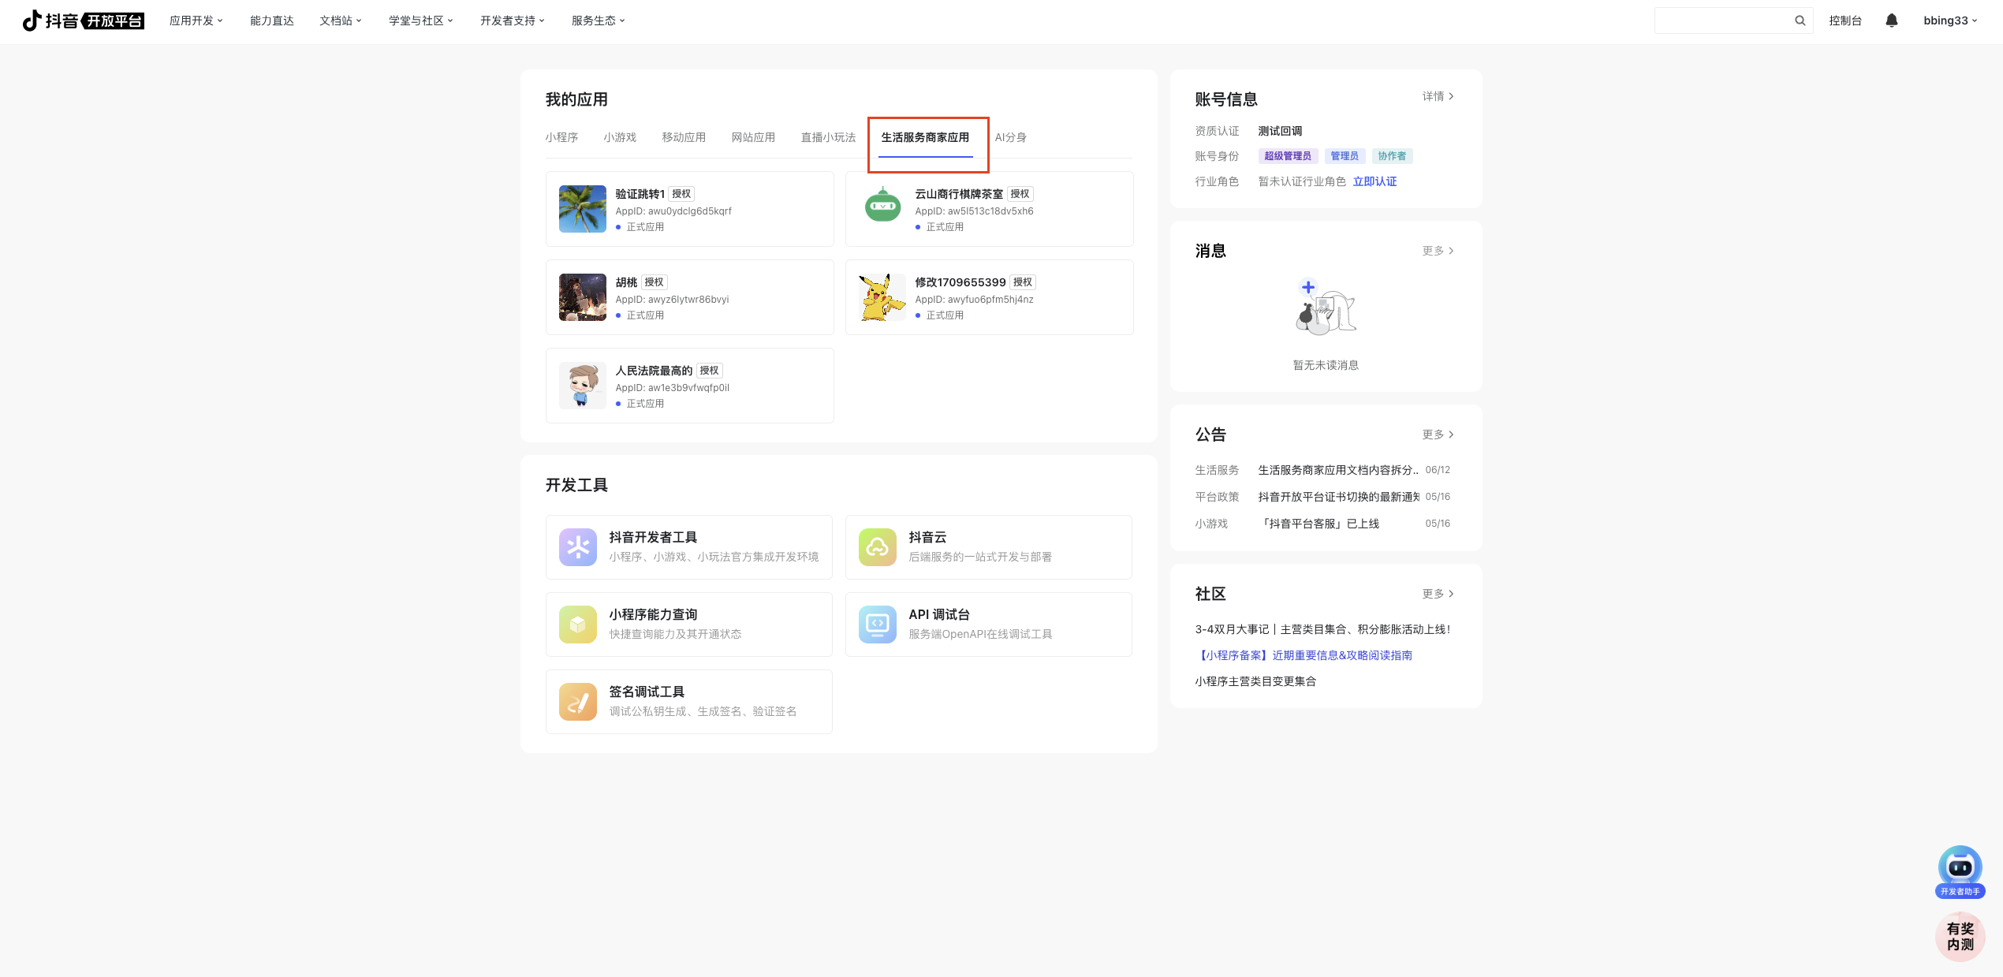Viewport: 2003px width, 977px height.
Task: Open 抖音开发者工具 title
Action: click(653, 537)
